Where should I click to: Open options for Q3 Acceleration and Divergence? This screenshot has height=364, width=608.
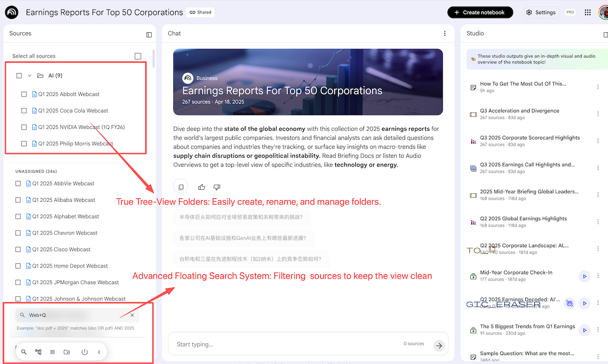598,114
